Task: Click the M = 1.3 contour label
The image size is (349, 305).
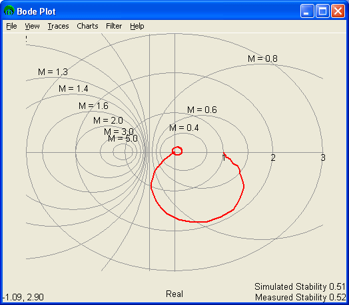Action: [53, 72]
